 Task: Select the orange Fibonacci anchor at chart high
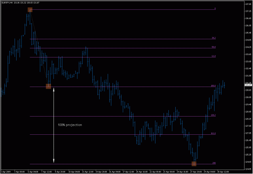coord(30,10)
